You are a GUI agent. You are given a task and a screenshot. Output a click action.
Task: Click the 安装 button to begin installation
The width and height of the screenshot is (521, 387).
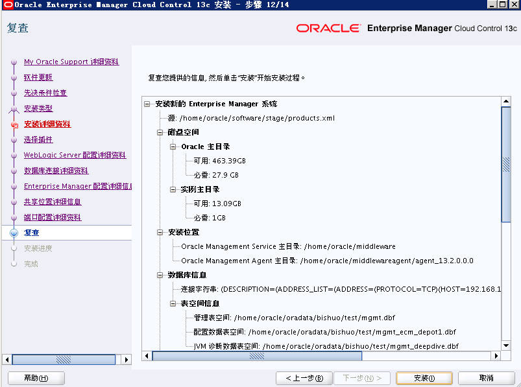(424, 378)
